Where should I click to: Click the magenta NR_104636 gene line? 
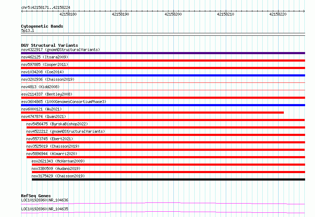(163, 203)
